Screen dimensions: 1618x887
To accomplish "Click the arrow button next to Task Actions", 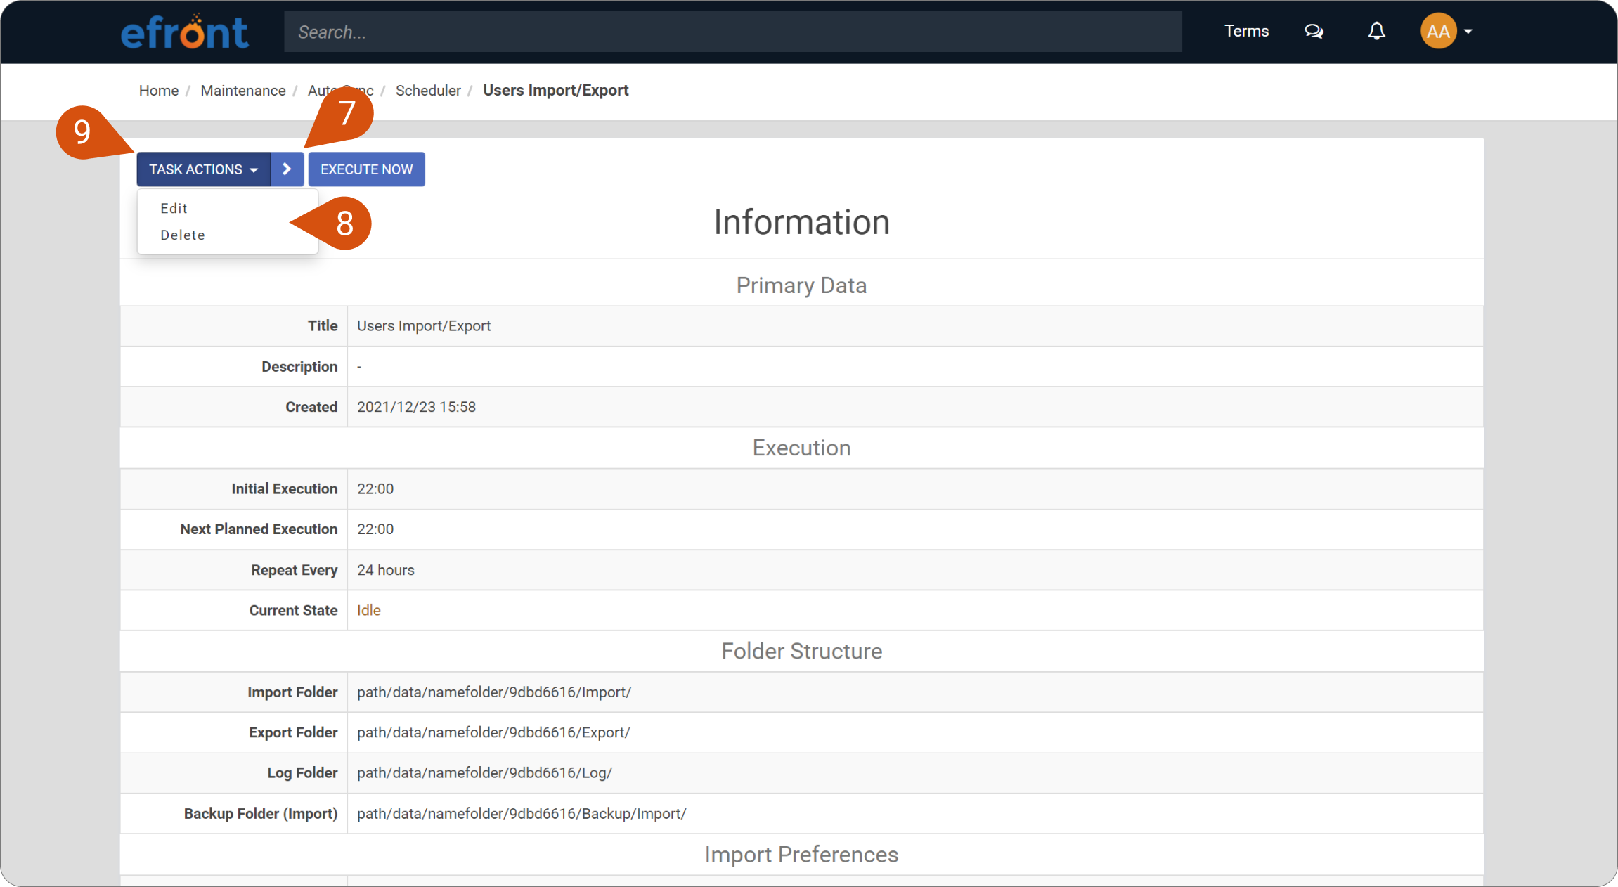I will (x=287, y=169).
